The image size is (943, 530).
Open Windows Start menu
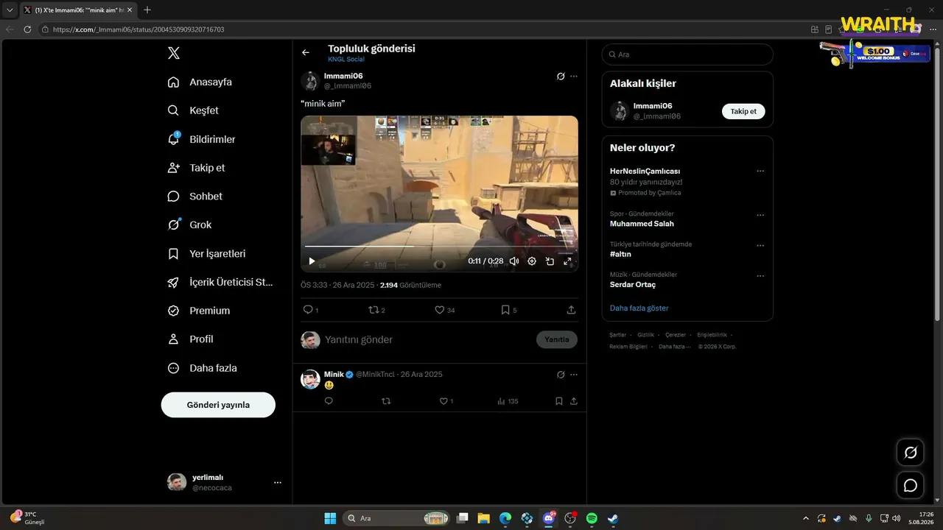click(x=330, y=518)
